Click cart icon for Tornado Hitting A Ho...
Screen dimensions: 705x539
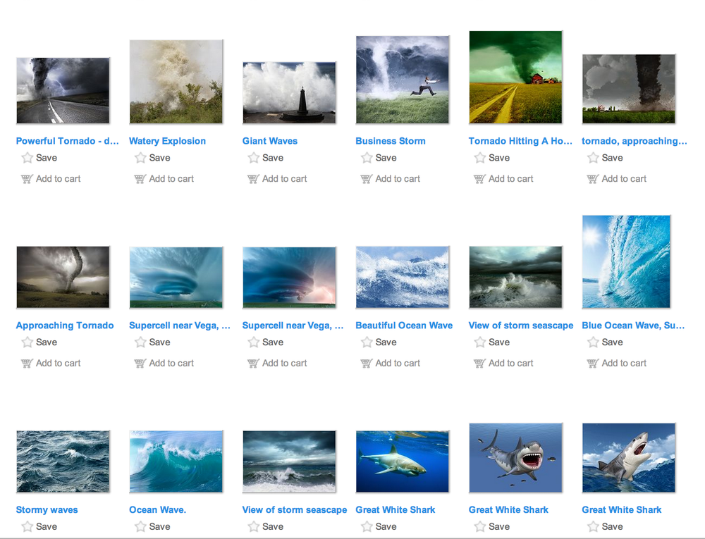(x=479, y=179)
